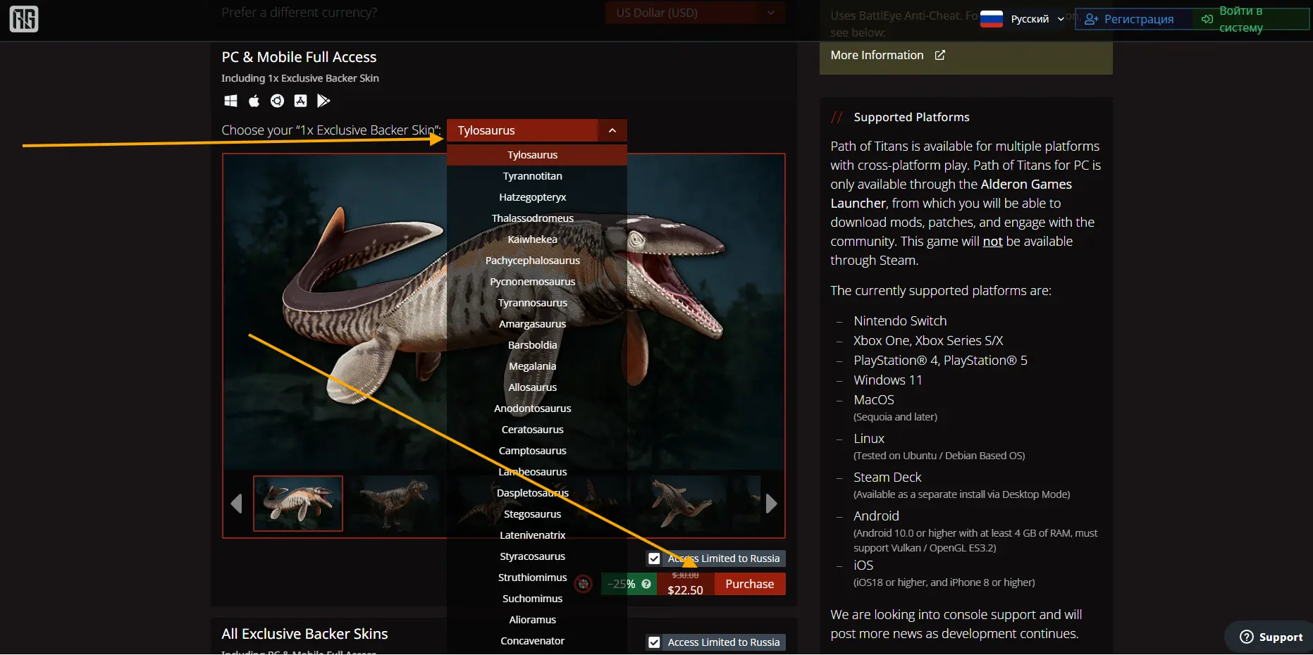Screen dimensions: 1313x655
Task: Click the underlined word 'not'
Action: coord(992,241)
